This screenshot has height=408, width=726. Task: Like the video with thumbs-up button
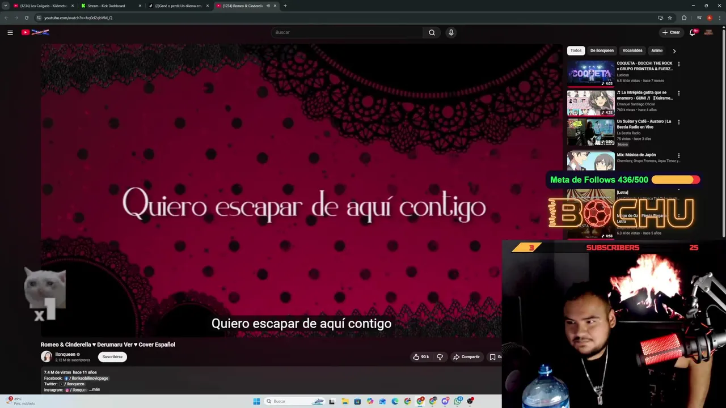pyautogui.click(x=421, y=357)
